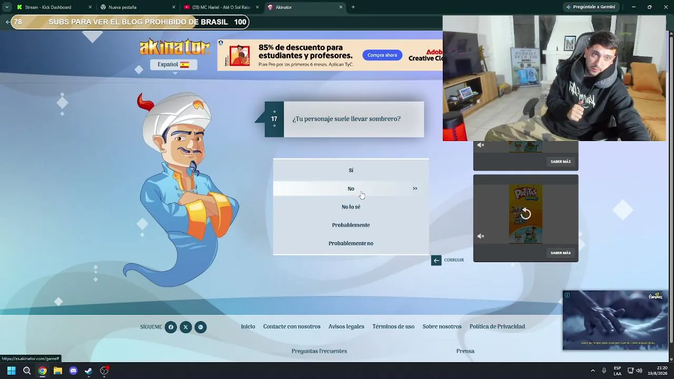Open Steam from the taskbar
Image resolution: width=674 pixels, height=379 pixels.
pos(88,371)
